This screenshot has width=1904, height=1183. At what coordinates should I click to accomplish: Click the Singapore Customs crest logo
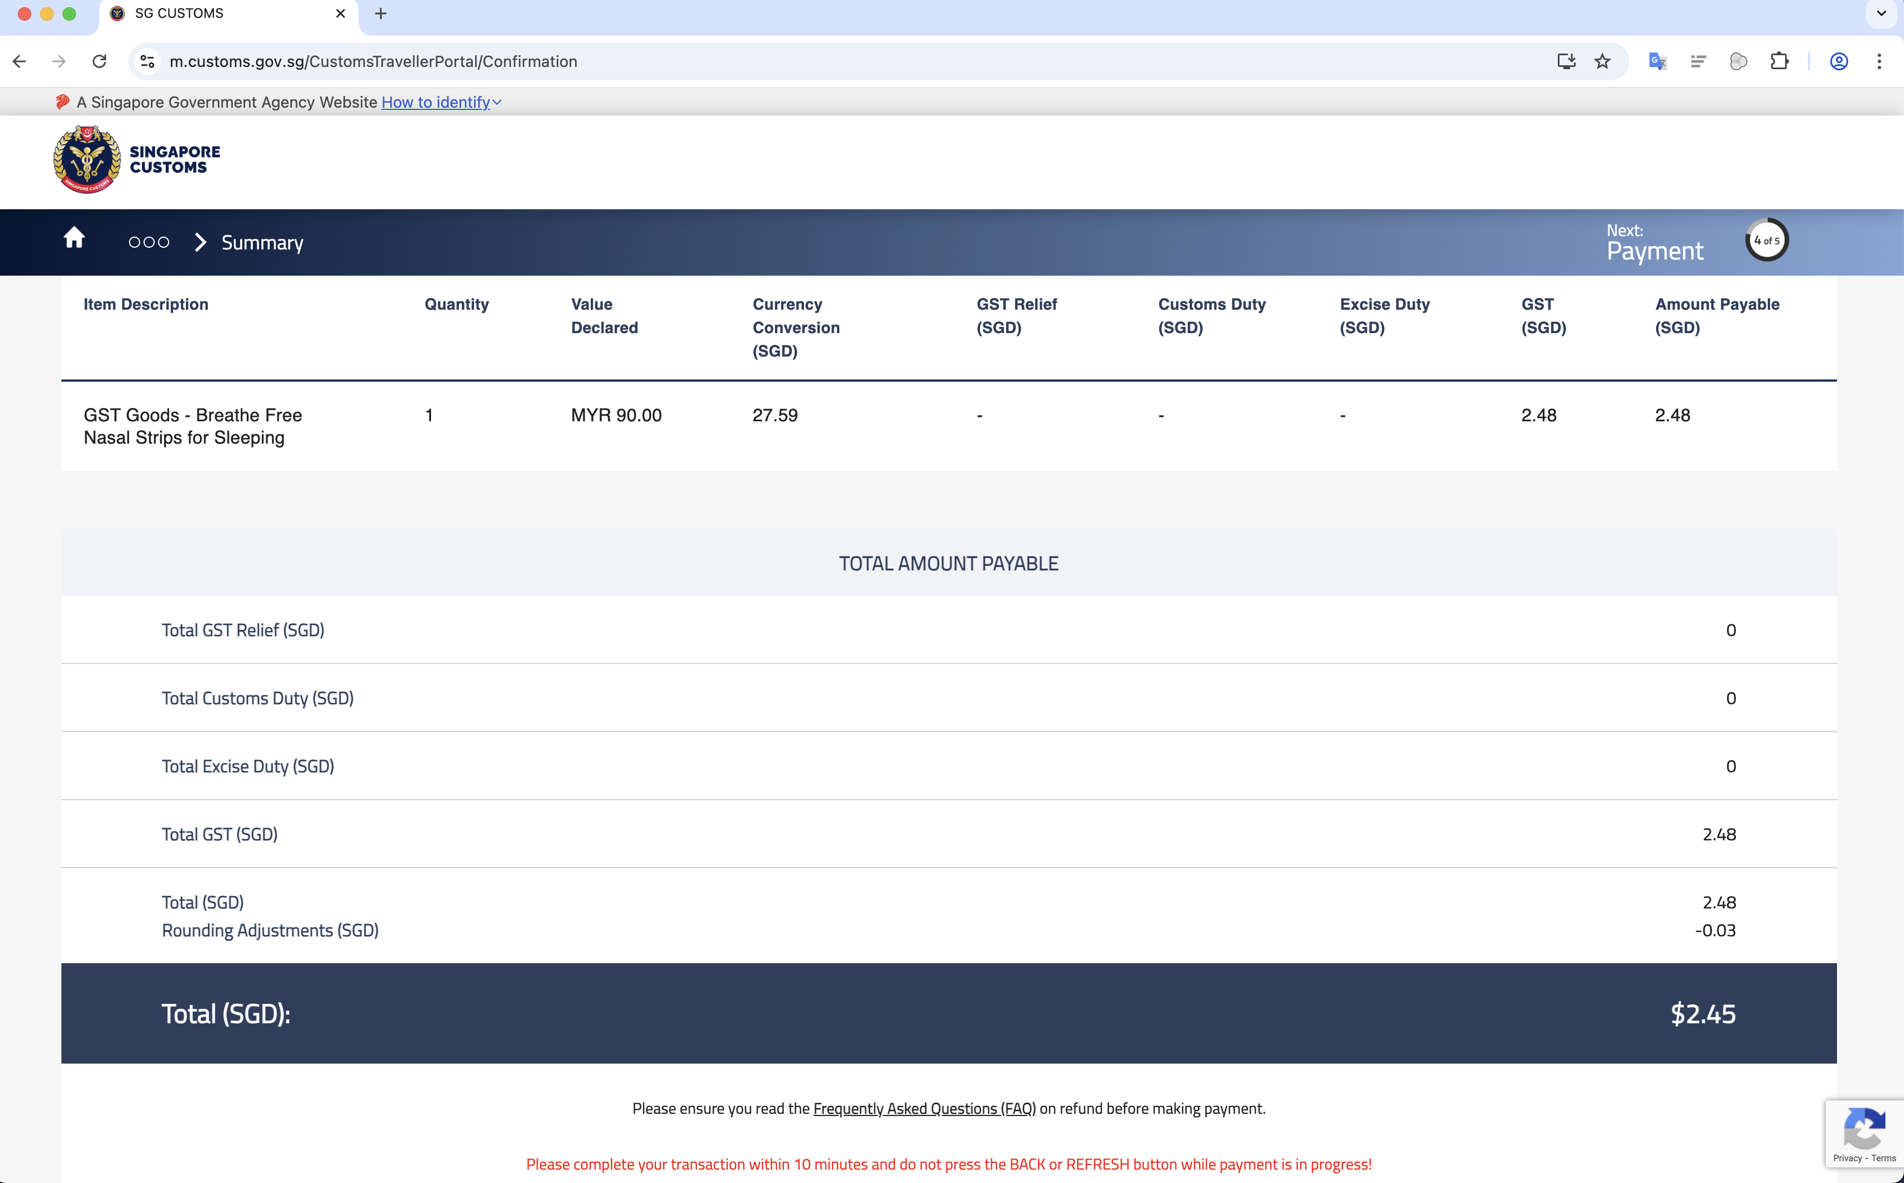pyautogui.click(x=87, y=160)
